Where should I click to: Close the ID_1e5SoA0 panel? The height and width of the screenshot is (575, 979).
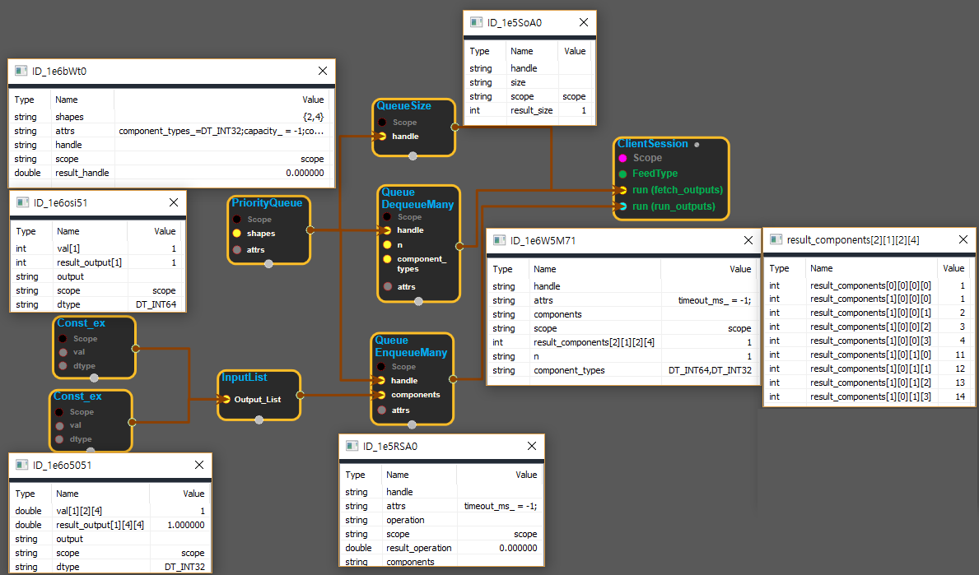(x=583, y=22)
